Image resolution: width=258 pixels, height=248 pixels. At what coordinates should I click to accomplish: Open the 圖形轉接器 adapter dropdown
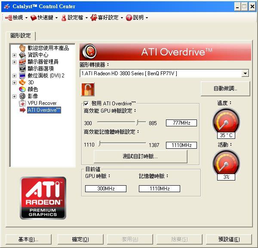click(245, 73)
